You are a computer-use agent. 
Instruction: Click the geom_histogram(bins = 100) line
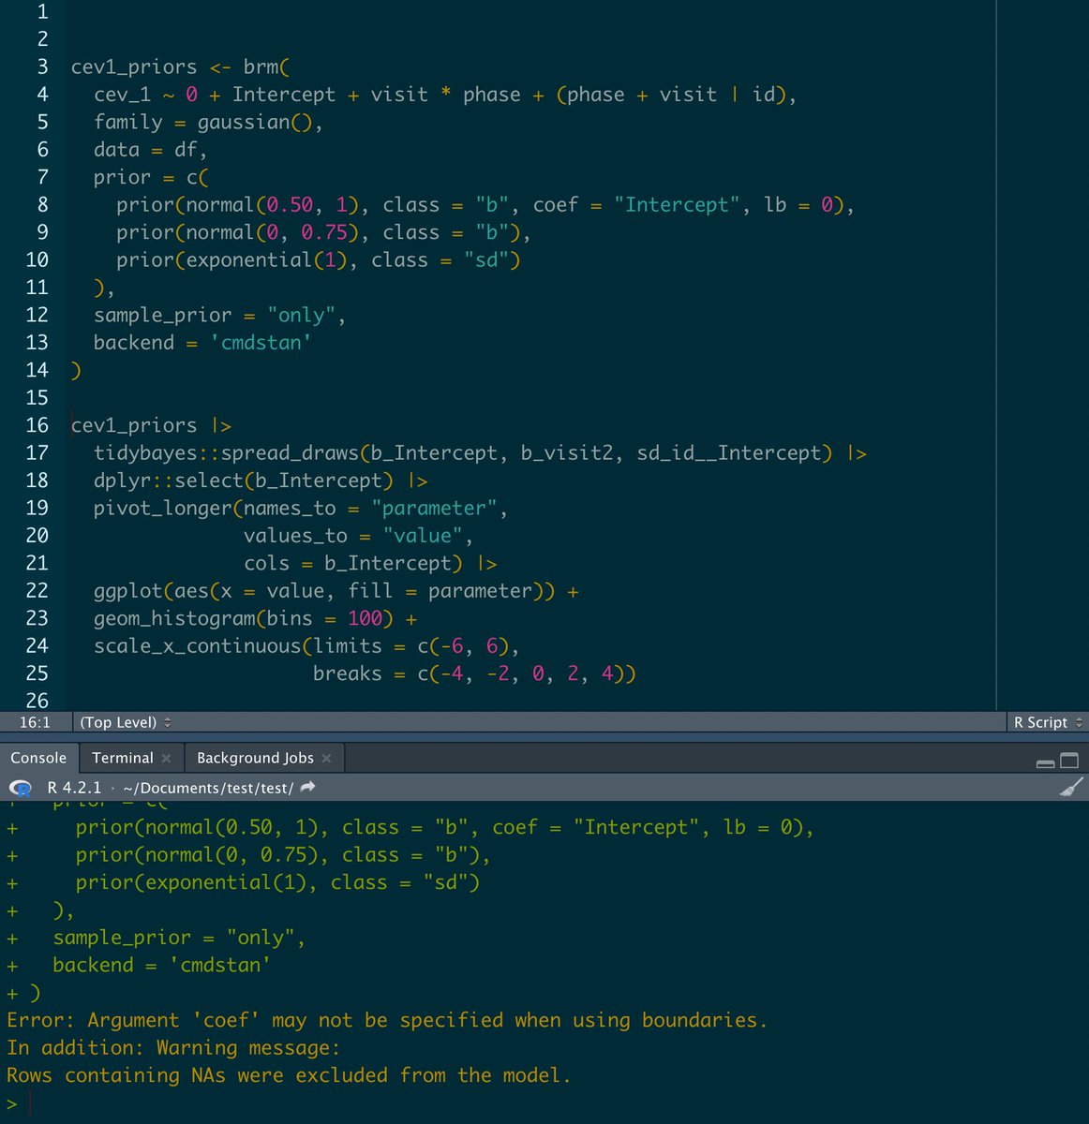[255, 618]
